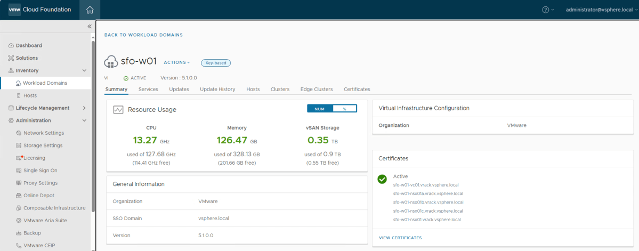This screenshot has height=251, width=639.
Task: Click the Proxy Settings icon
Action: (x=18, y=183)
